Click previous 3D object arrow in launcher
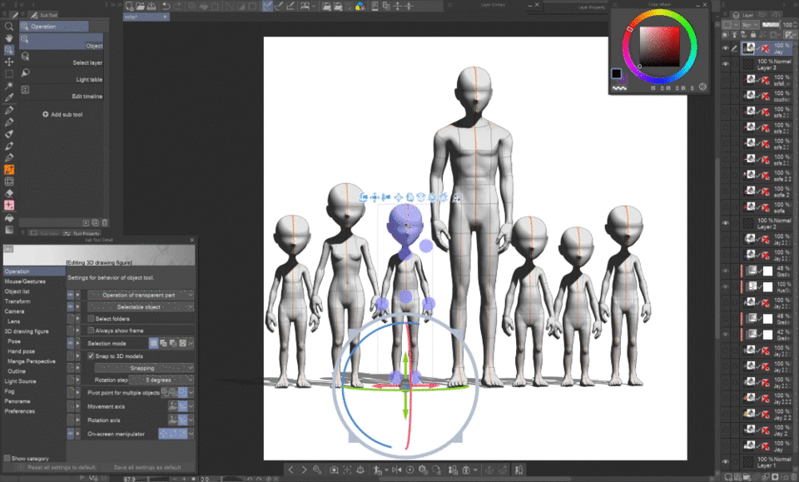This screenshot has height=482, width=799. (291, 470)
